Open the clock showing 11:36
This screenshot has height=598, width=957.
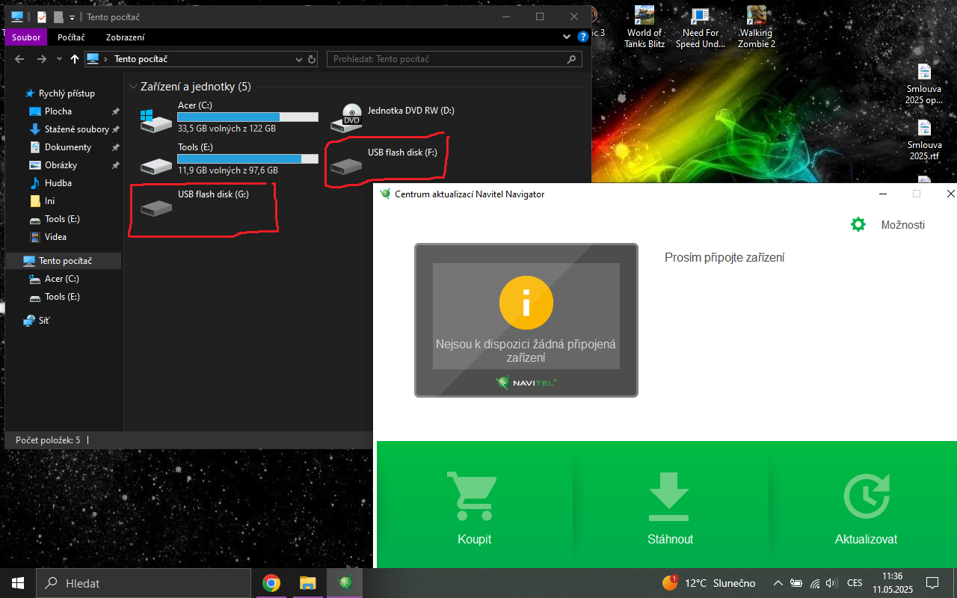[x=892, y=583]
